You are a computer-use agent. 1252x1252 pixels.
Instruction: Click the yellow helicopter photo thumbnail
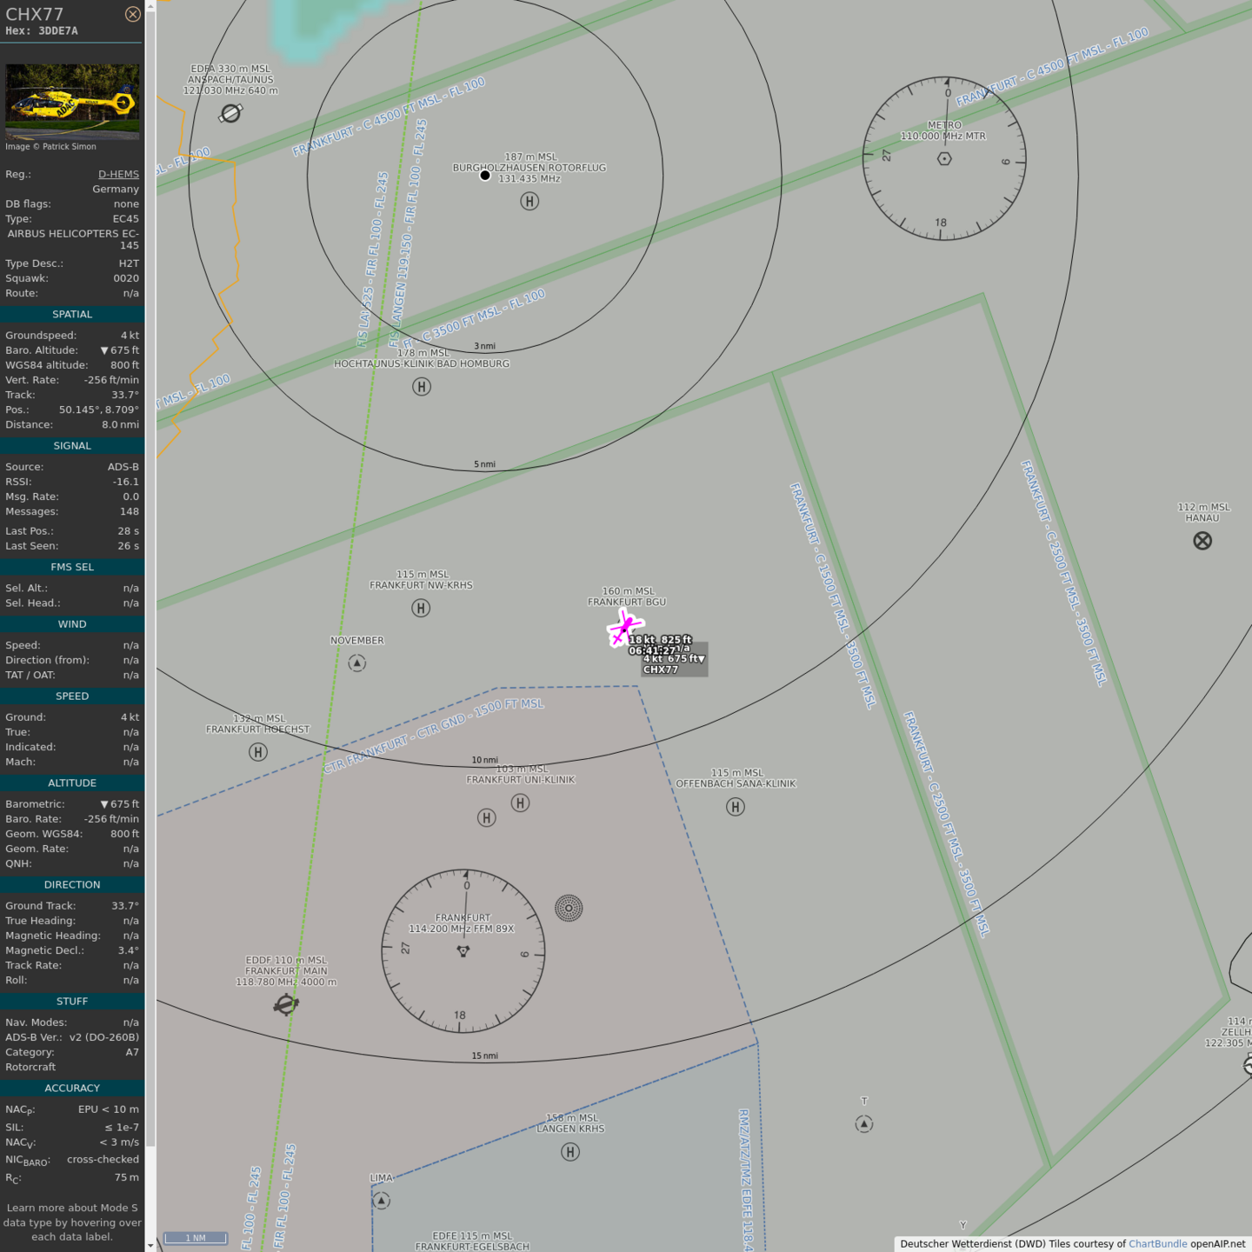[72, 101]
